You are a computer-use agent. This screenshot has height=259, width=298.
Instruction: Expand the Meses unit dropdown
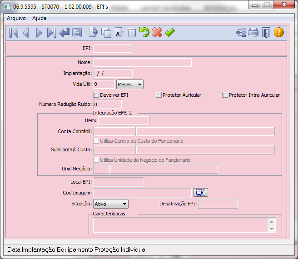coord(130,85)
